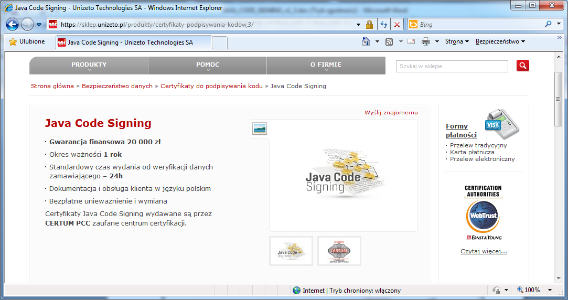Image resolution: width=568 pixels, height=300 pixels.
Task: Open a new blank tab
Action: (220, 43)
